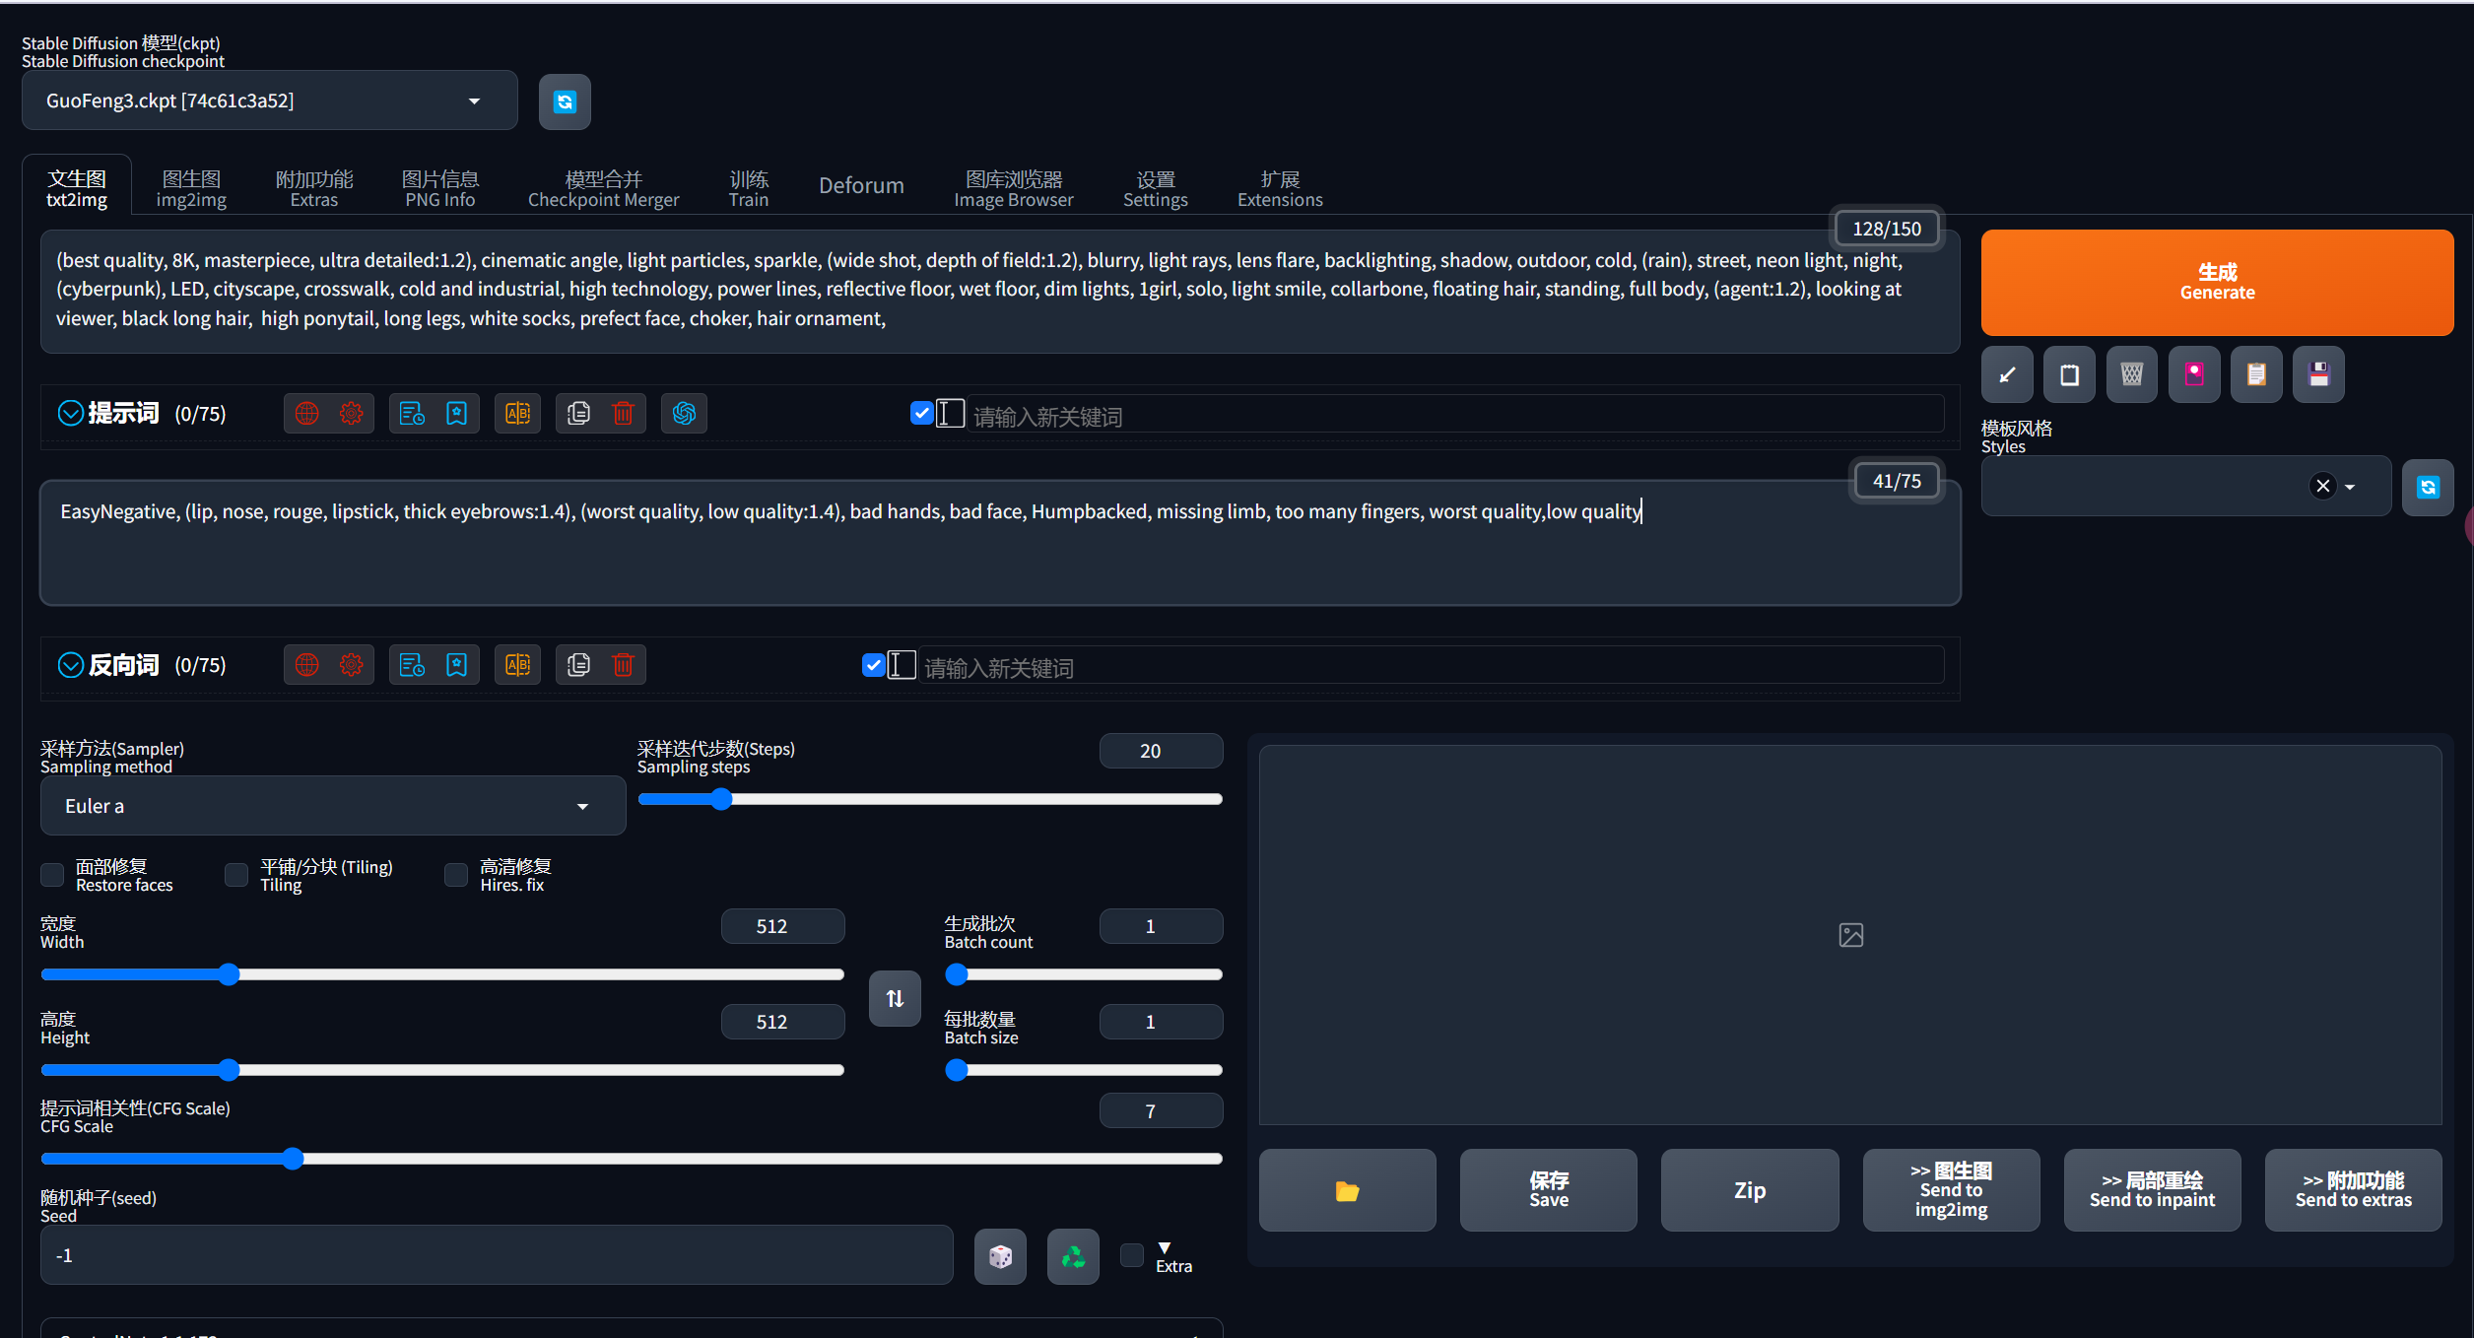Uncheck the blue checkbox in 反向词 row
2474x1338 pixels.
coord(873,665)
